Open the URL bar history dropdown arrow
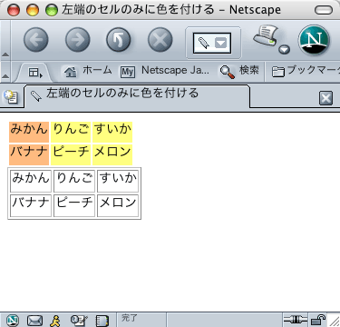The height and width of the screenshot is (327, 340). pyautogui.click(x=221, y=43)
